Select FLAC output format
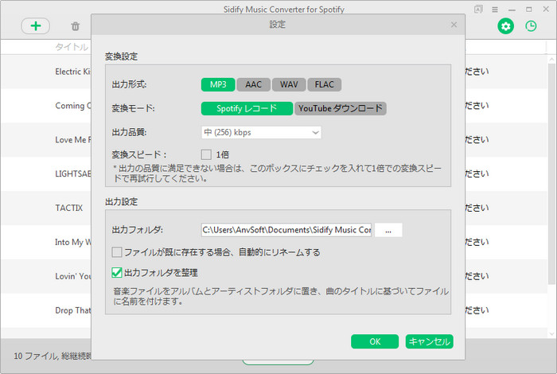The image size is (557, 374). point(325,84)
